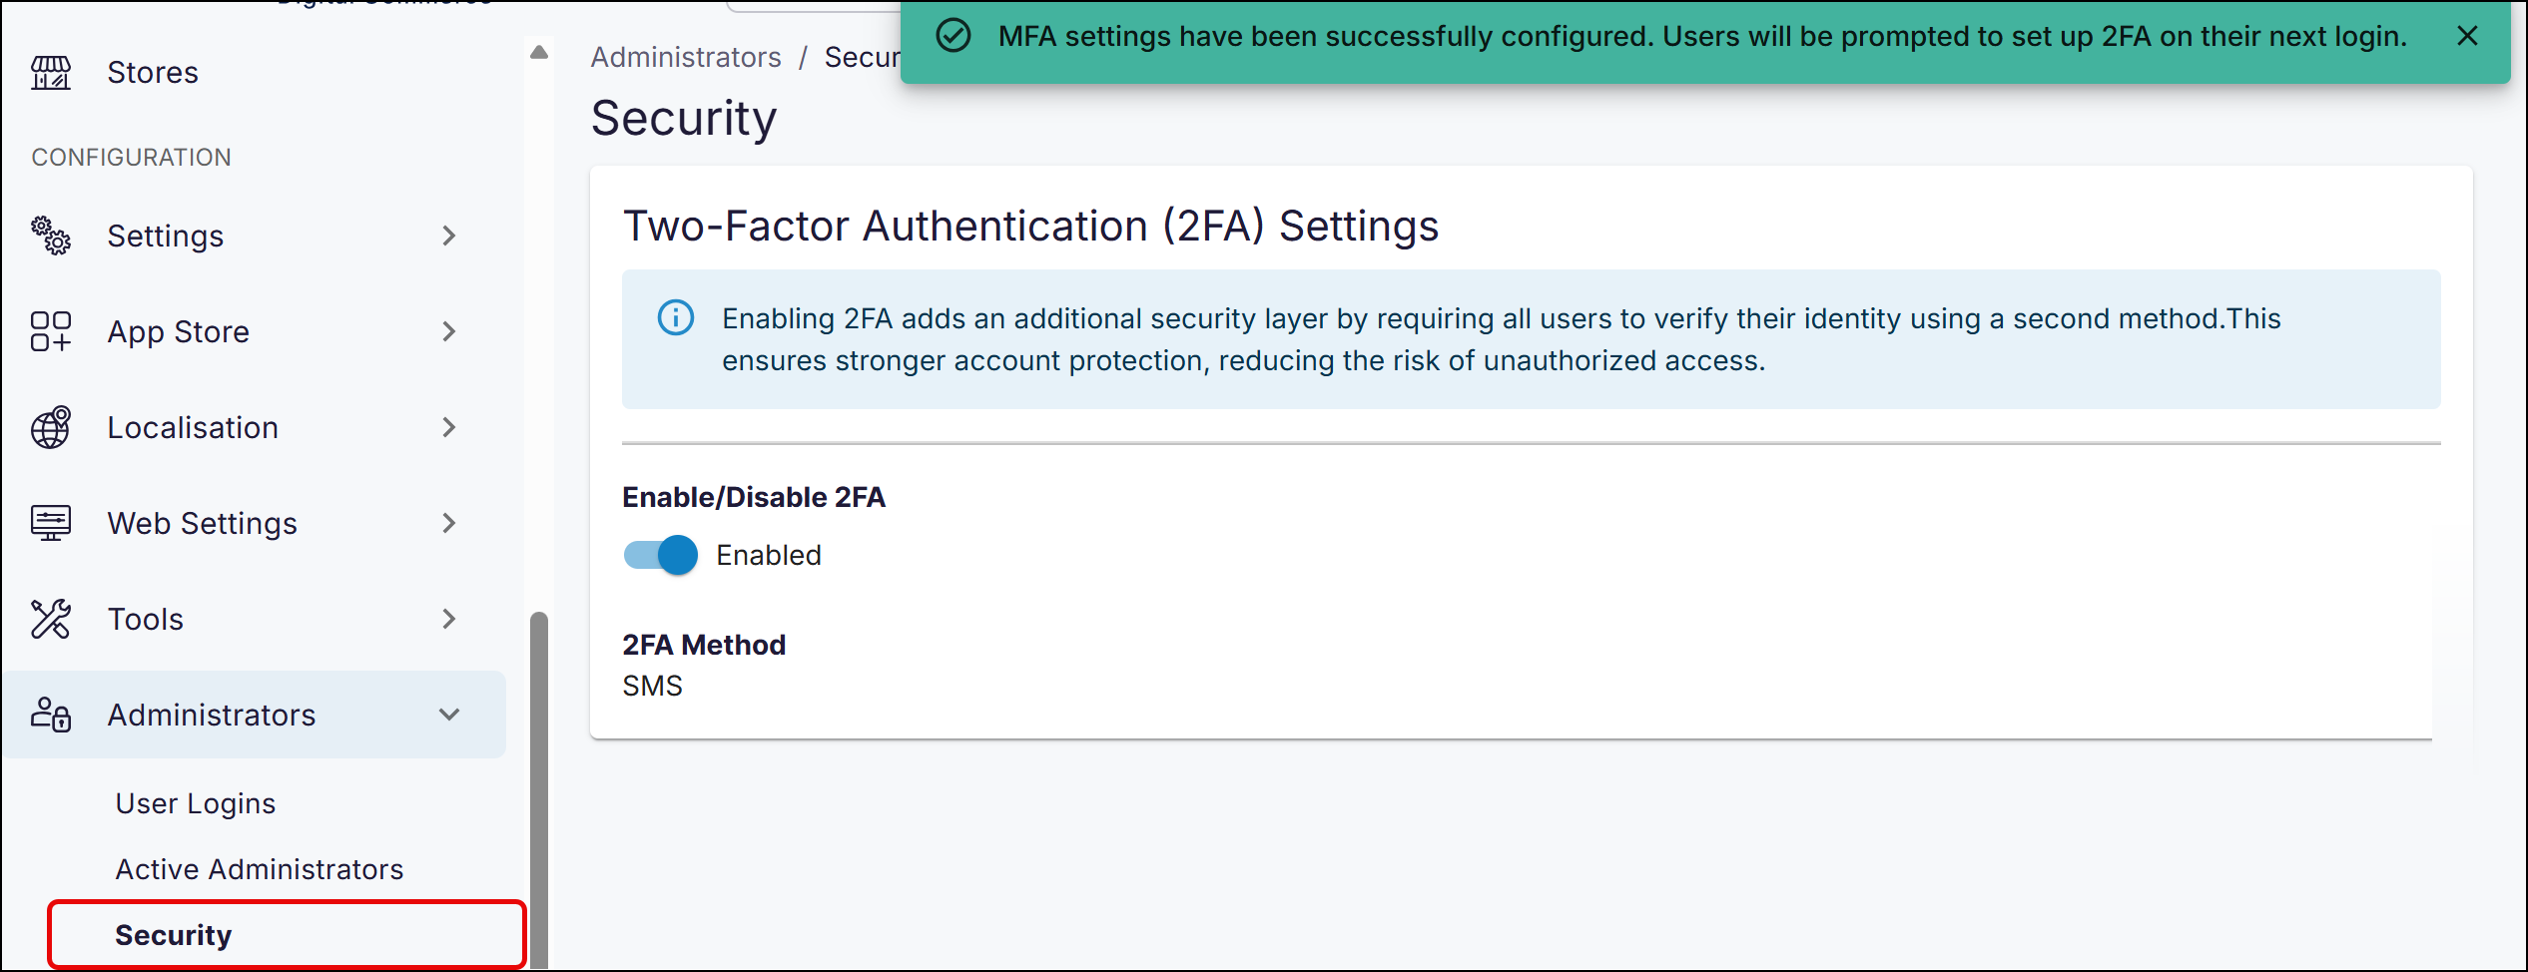The height and width of the screenshot is (972, 2528).
Task: Click the info icon in 2FA notice
Action: click(x=676, y=318)
